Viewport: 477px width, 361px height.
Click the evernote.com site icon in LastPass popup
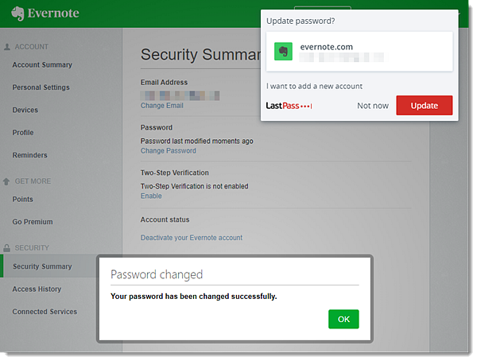283,52
